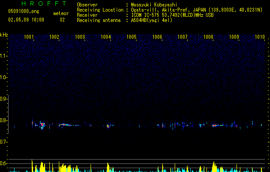Click the meteor label
This screenshot has height=172, width=270.
point(61,13)
